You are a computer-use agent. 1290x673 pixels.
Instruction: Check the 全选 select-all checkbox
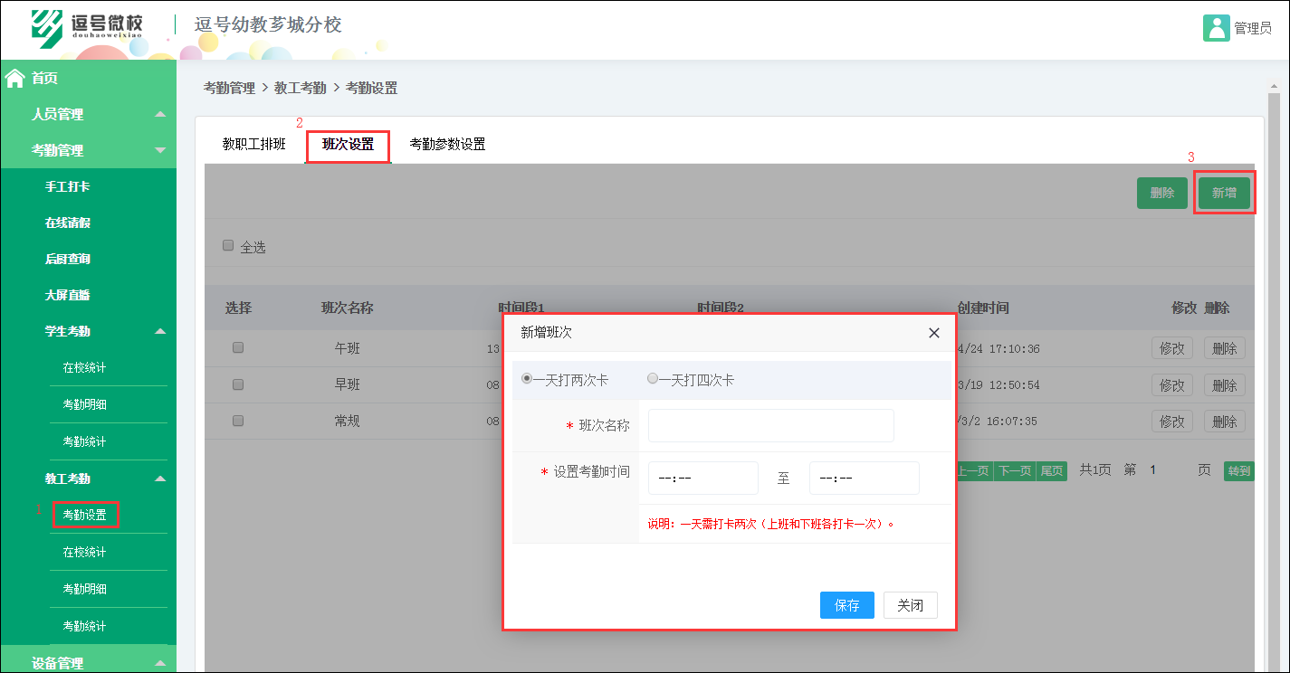tap(227, 245)
